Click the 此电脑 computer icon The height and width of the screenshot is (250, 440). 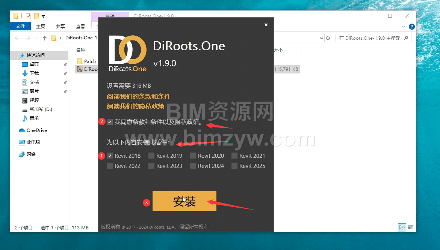(x=22, y=142)
